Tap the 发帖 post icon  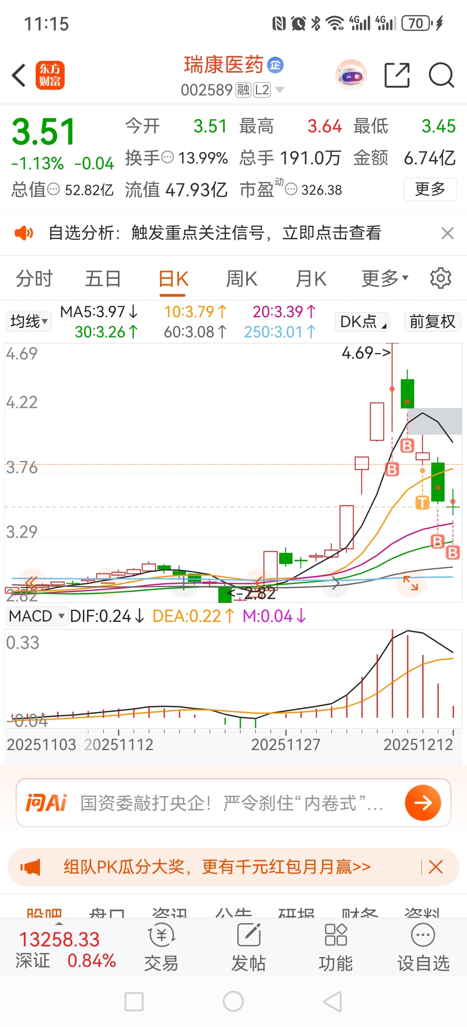(x=249, y=947)
